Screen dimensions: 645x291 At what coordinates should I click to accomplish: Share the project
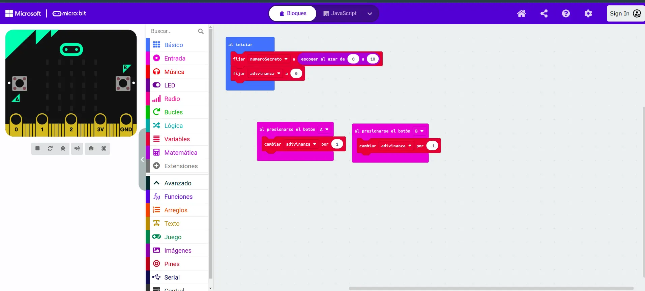(x=544, y=13)
